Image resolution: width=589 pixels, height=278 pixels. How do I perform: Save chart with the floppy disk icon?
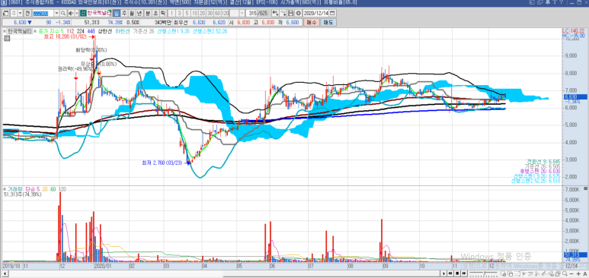291,13
